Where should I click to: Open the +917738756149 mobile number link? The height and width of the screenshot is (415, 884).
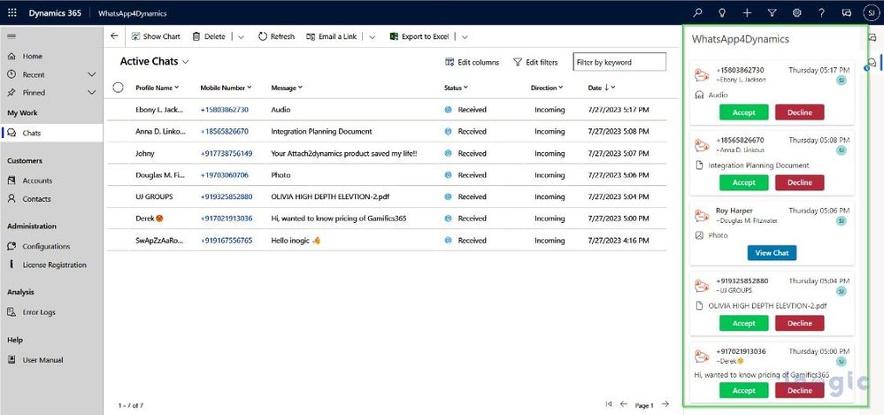[x=227, y=153]
